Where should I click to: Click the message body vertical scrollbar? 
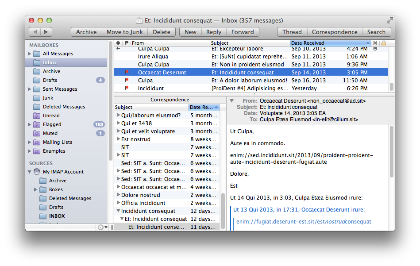coord(391,177)
